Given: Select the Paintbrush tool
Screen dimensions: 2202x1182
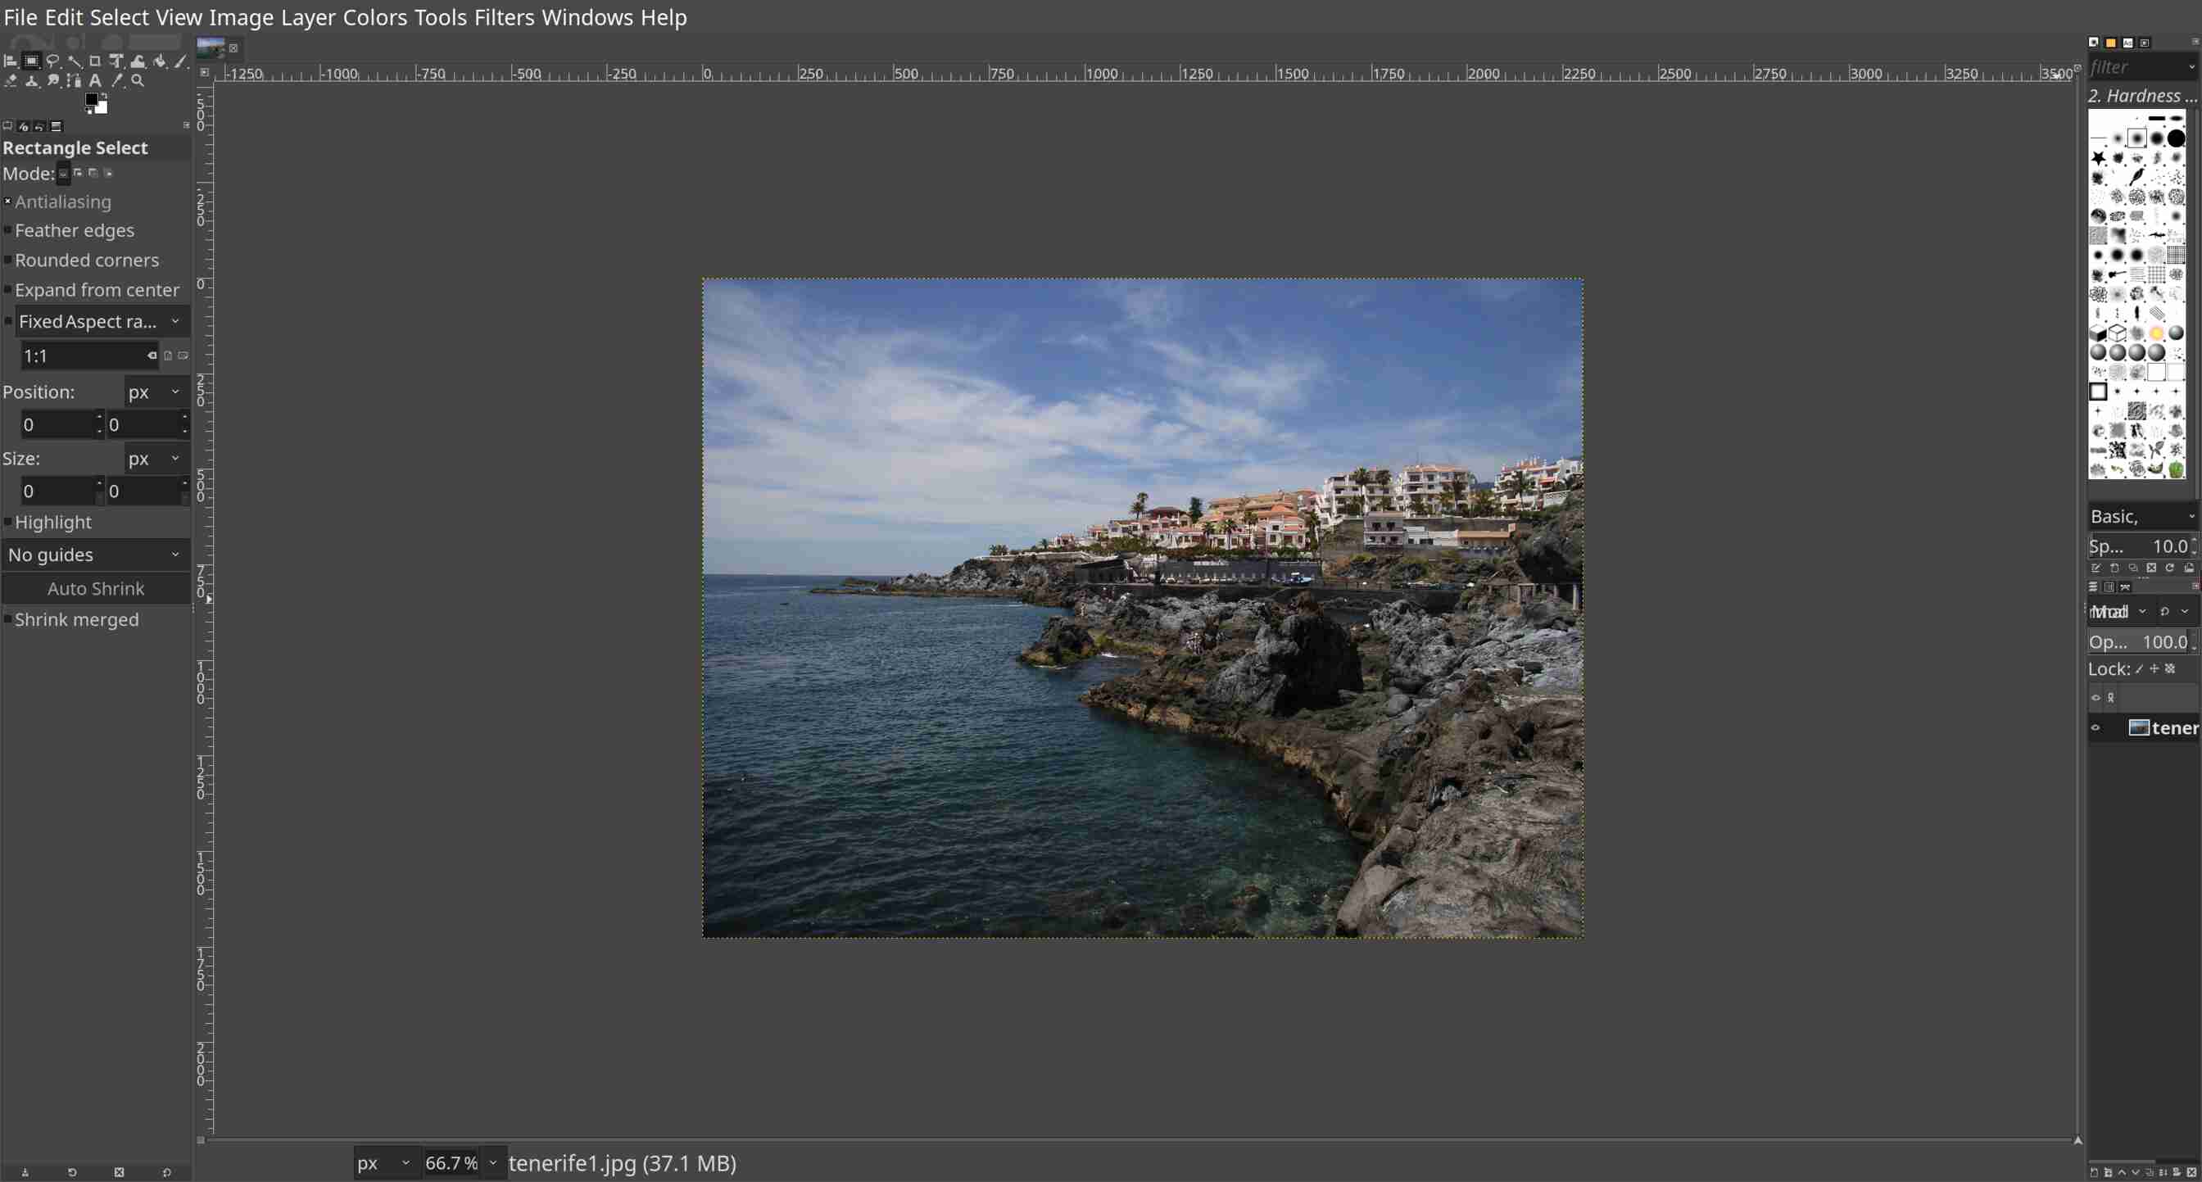Looking at the screenshot, I should point(180,61).
